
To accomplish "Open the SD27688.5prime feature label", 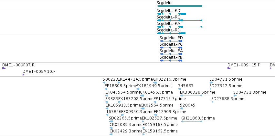I will pos(228,99).
